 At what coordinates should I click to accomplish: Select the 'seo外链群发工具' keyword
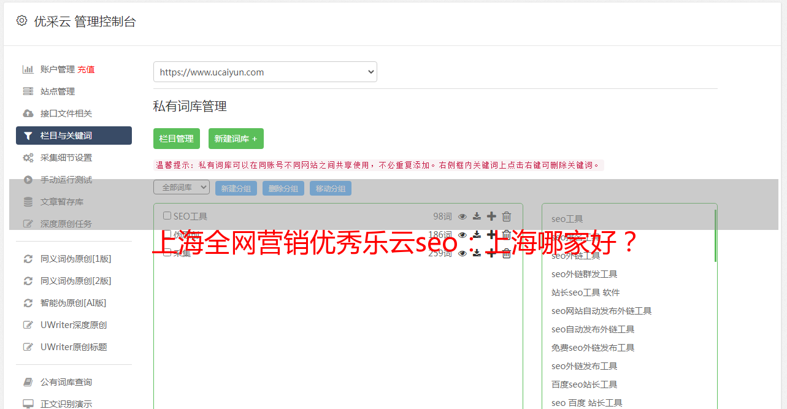pyautogui.click(x=585, y=274)
